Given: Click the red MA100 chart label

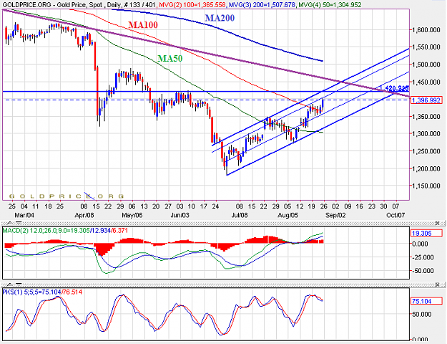Looking at the screenshot, I should 143,25.
